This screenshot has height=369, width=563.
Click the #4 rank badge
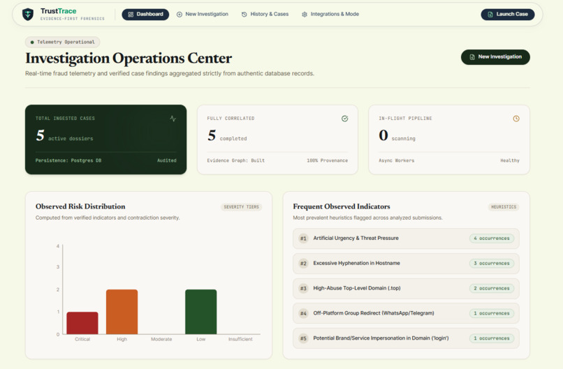point(303,313)
